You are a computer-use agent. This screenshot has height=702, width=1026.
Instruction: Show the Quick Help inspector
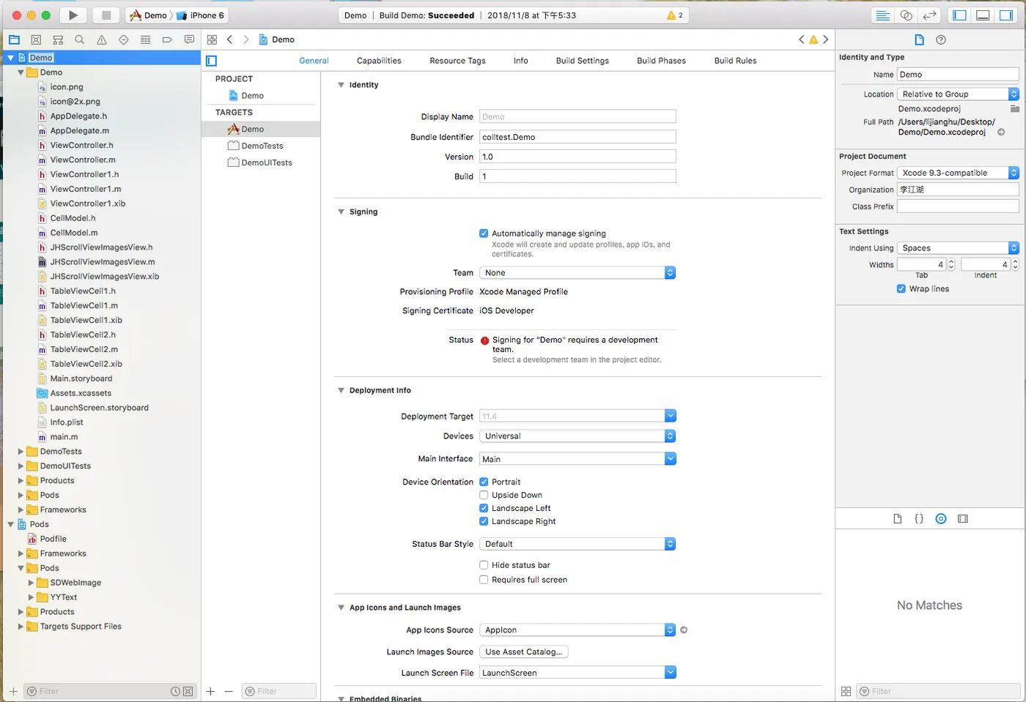tap(941, 40)
